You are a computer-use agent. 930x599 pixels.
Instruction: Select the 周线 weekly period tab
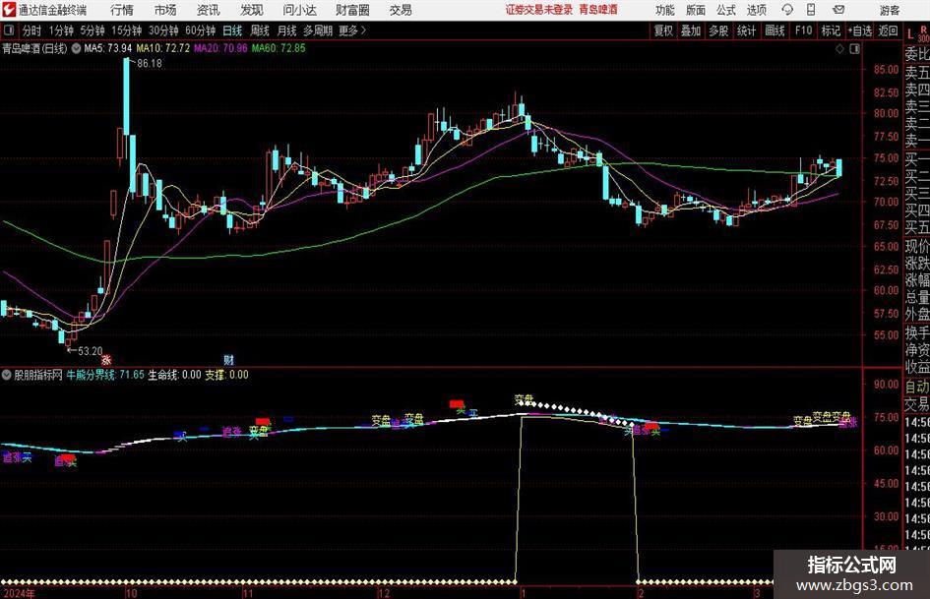(260, 30)
